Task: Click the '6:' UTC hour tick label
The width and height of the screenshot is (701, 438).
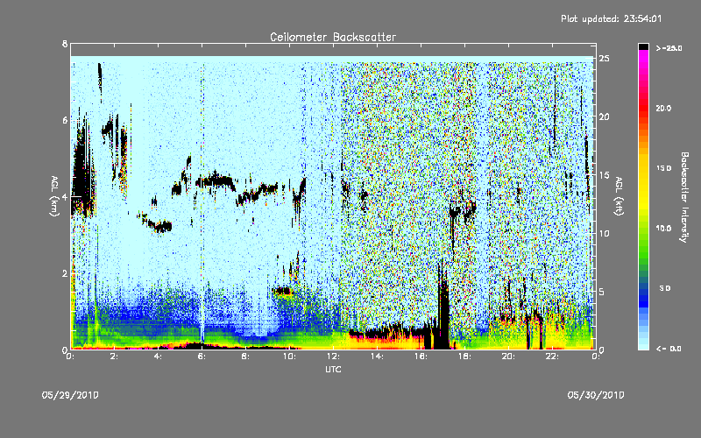Action: 202,357
